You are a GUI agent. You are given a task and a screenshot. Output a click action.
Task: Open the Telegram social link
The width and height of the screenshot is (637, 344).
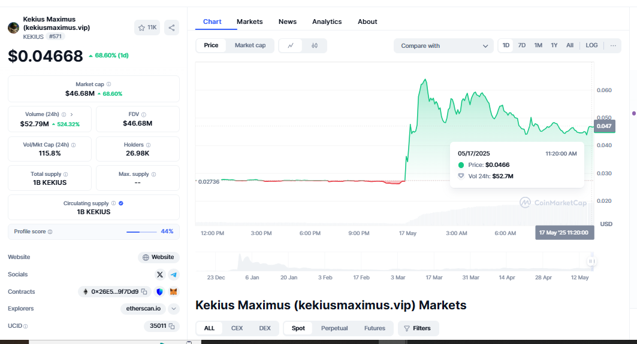[173, 275]
